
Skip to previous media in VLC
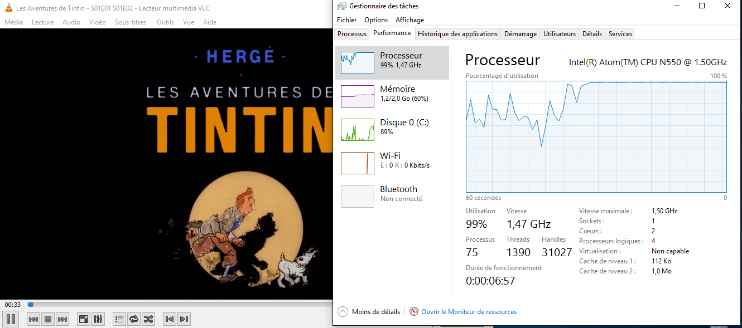(x=33, y=319)
